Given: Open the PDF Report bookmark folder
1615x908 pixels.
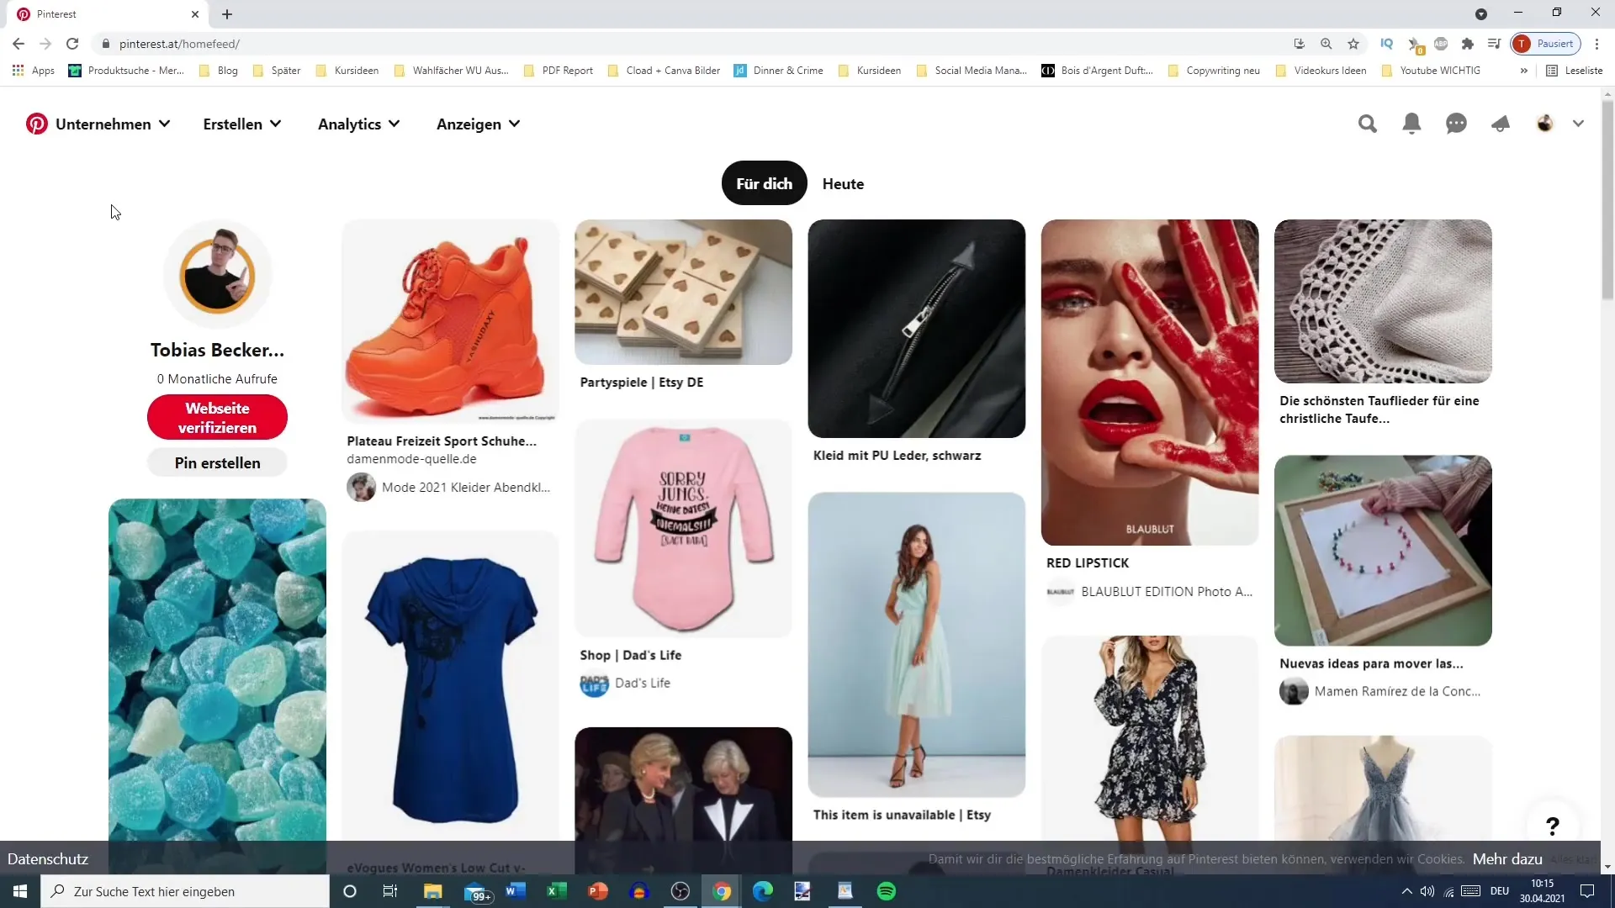Looking at the screenshot, I should (x=558, y=71).
